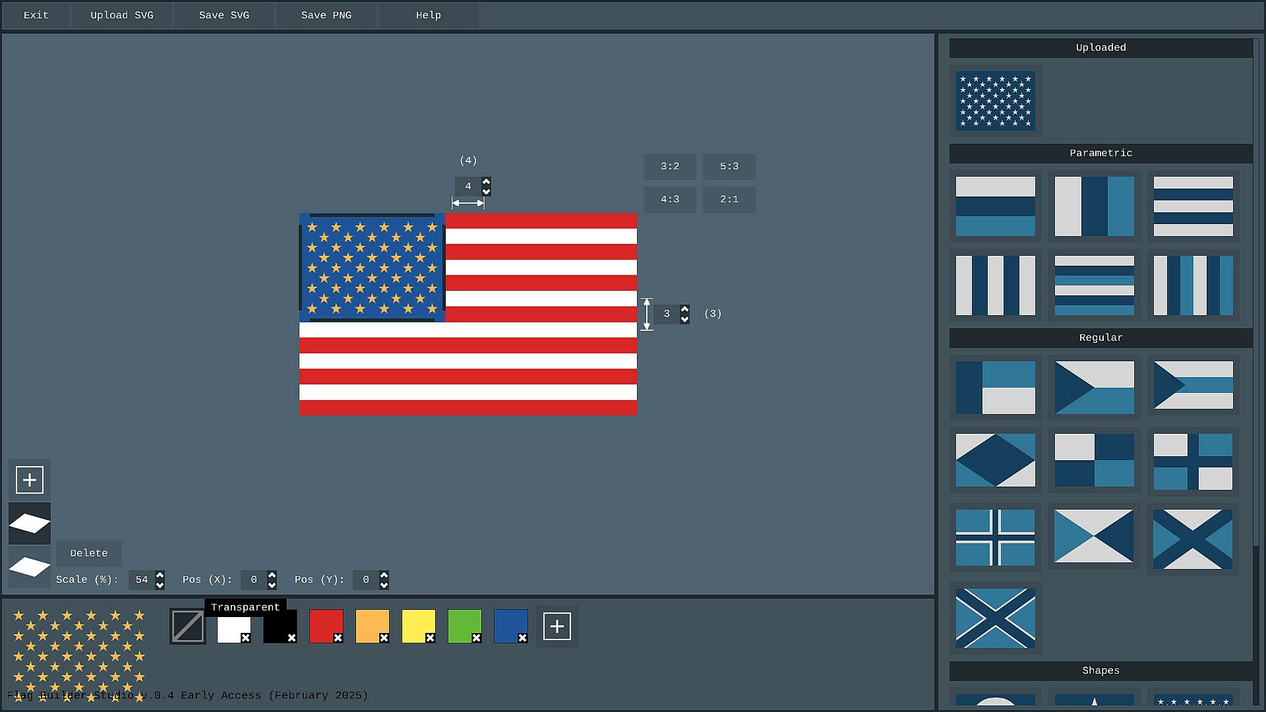Viewport: 1266px width, 712px height.
Task: Set aspect ratio to 3:2
Action: pyautogui.click(x=669, y=167)
